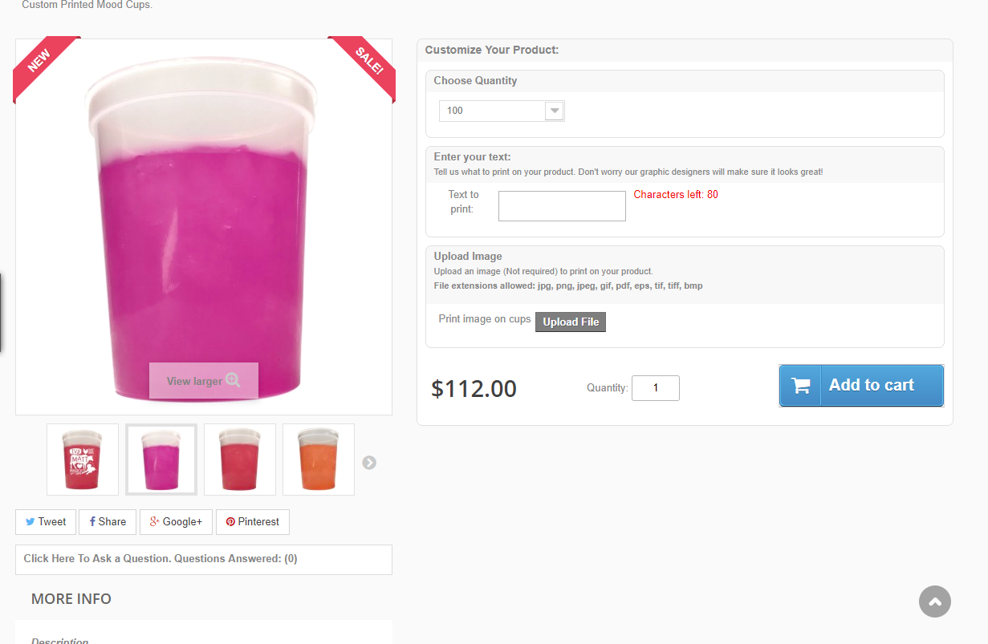Focus the Quantity number field
988x644 pixels.
click(655, 388)
